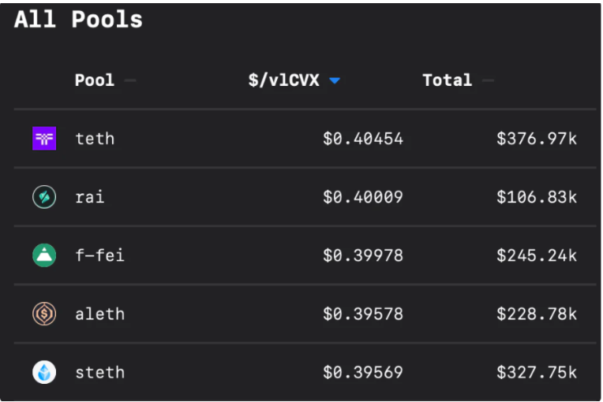This screenshot has height=402, width=603.
Task: Sort by the Total column dash indicator
Action: tap(488, 80)
